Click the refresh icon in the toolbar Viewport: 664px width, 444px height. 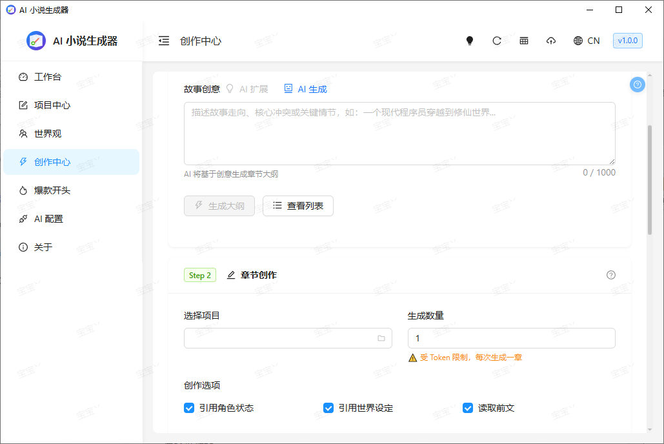coord(496,40)
